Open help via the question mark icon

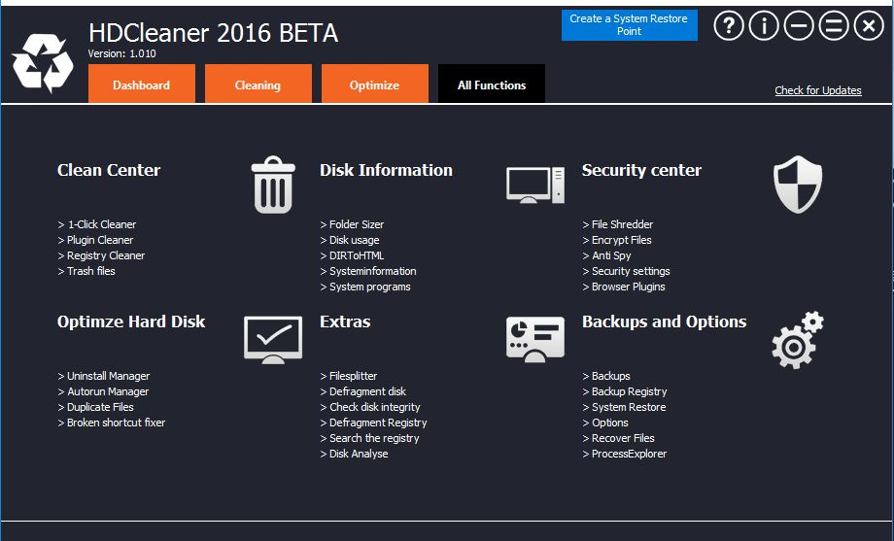click(729, 25)
